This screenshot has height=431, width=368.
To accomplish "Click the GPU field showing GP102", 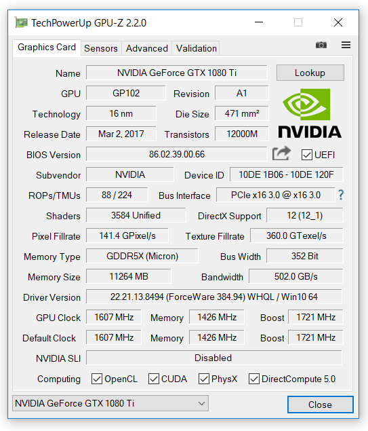I will tap(126, 93).
